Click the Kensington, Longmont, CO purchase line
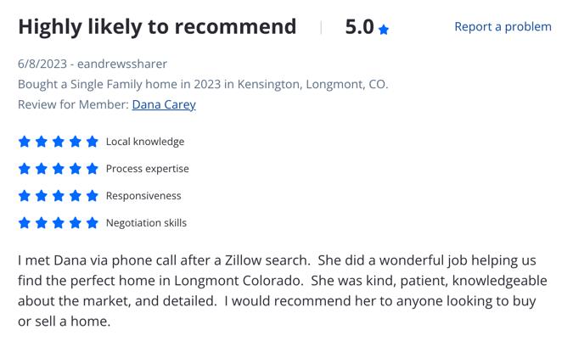 203,84
